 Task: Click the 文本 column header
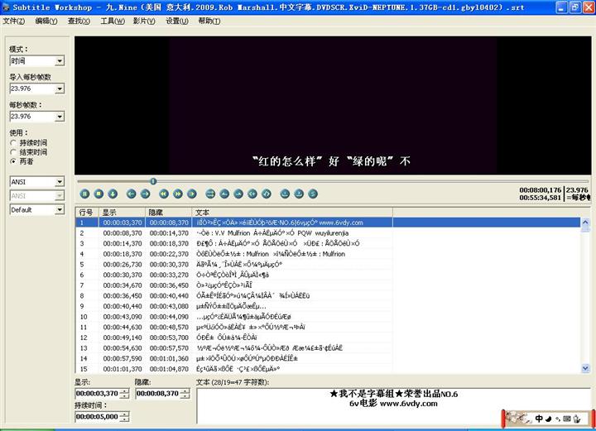pos(292,213)
